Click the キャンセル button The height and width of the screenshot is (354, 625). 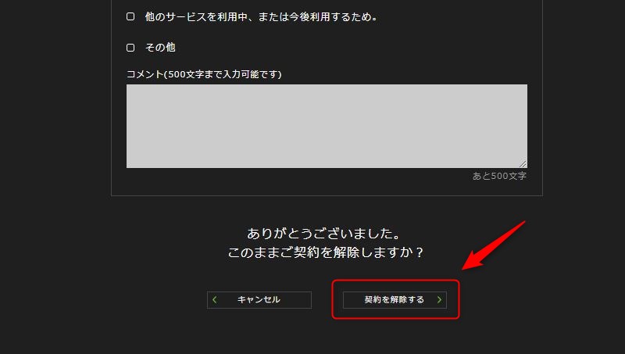tap(259, 300)
